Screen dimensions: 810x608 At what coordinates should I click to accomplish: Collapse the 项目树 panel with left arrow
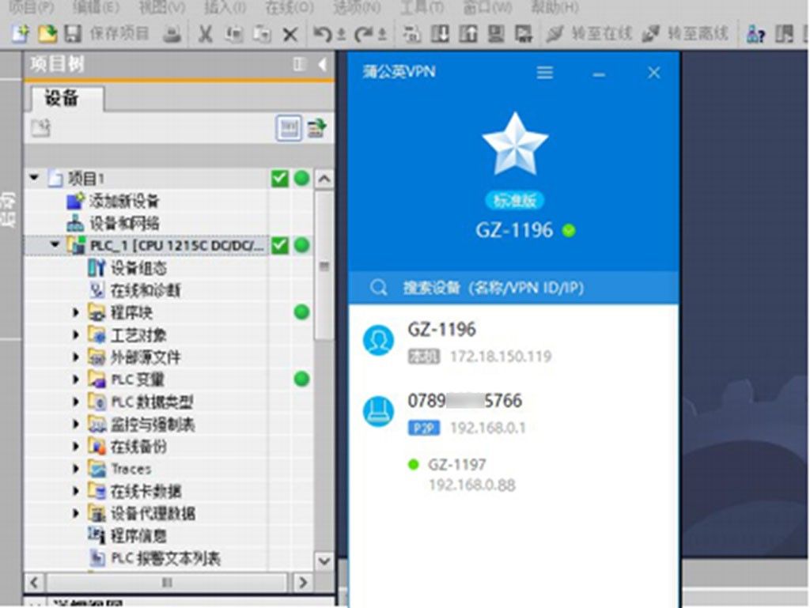click(x=323, y=65)
